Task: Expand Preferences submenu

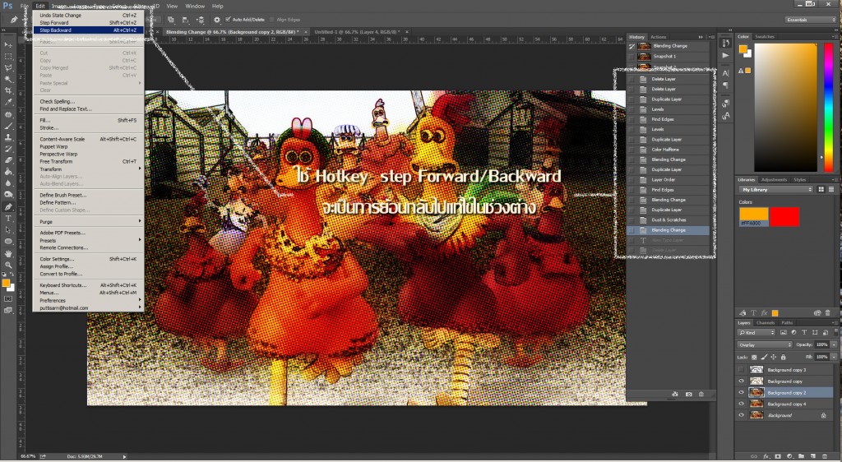Action: click(89, 301)
